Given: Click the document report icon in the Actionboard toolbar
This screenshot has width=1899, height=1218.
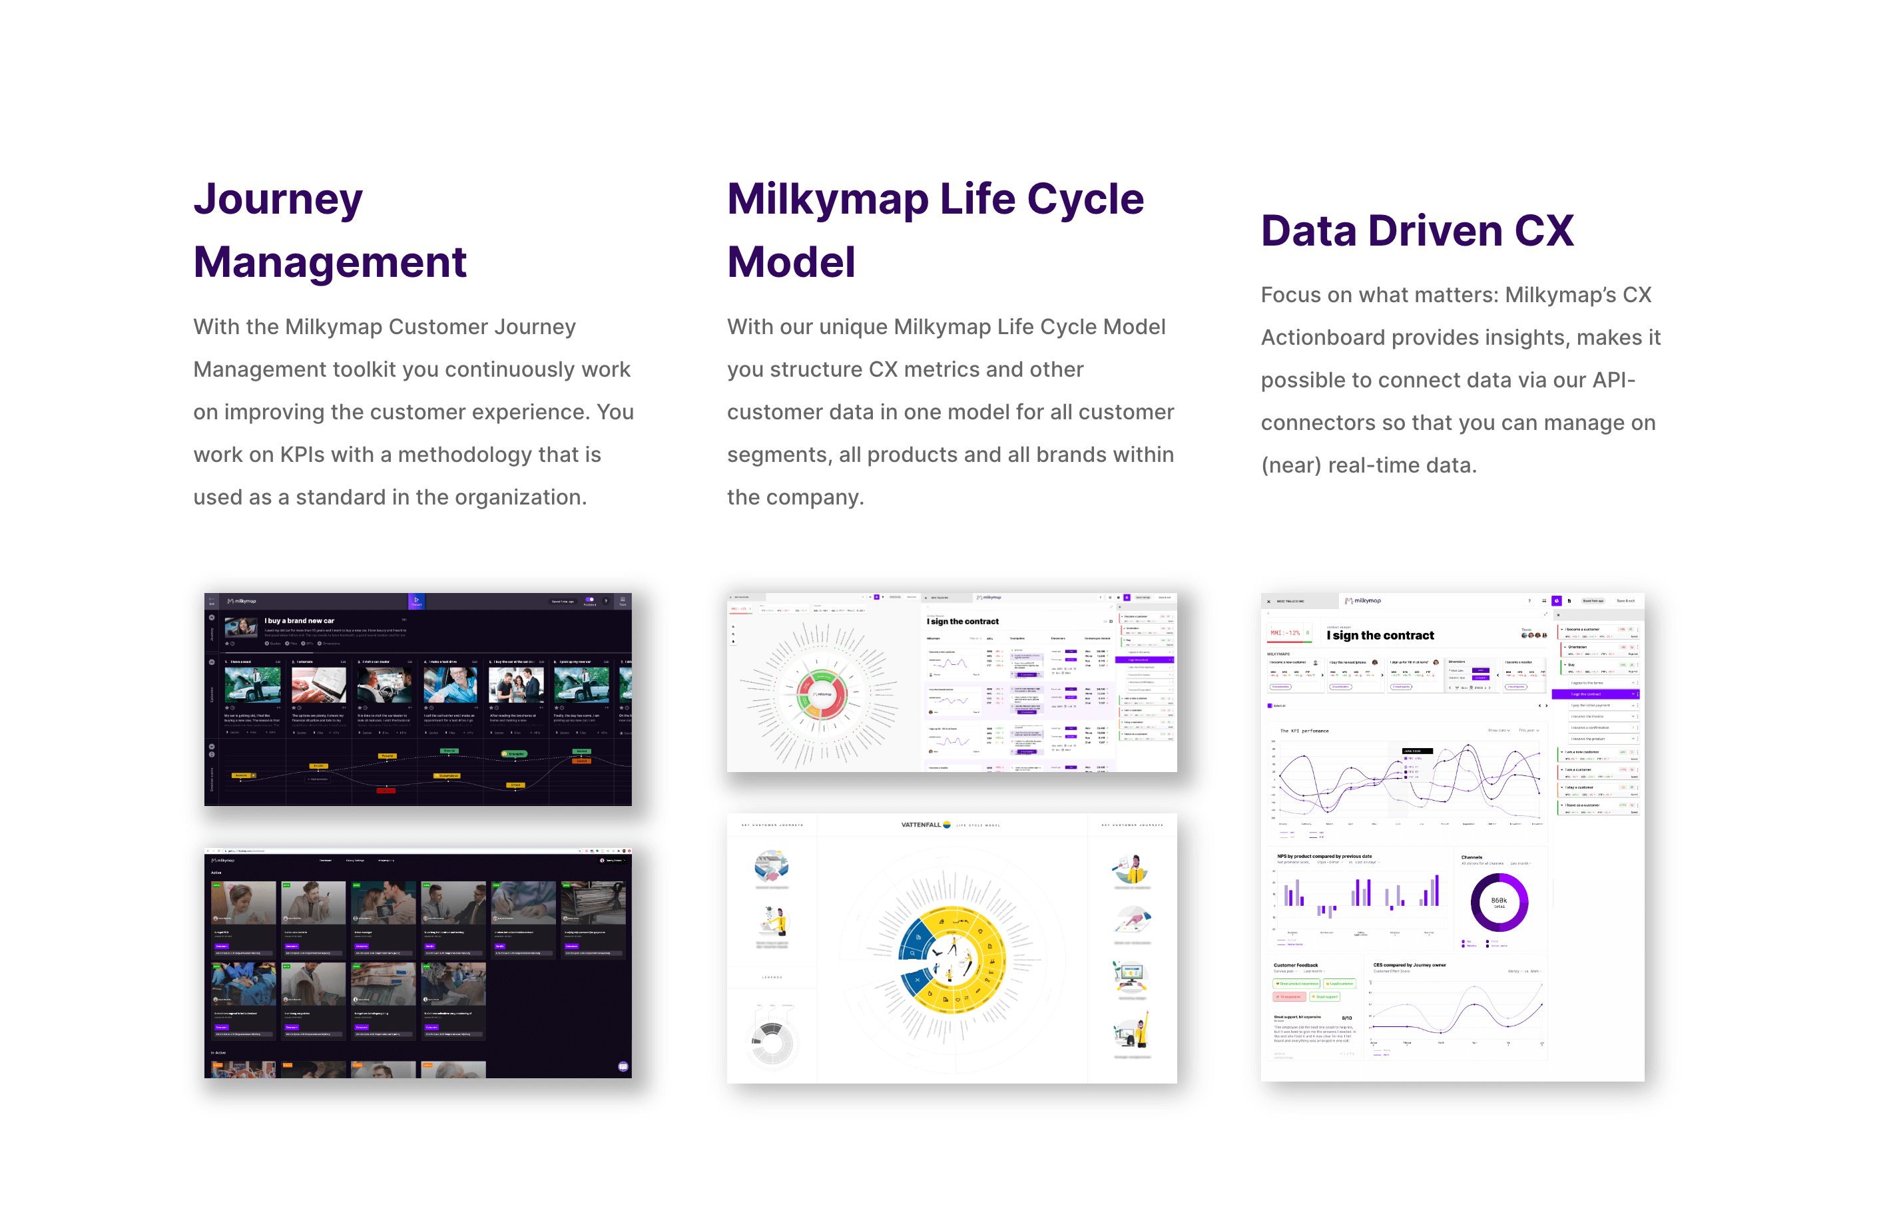Looking at the screenshot, I should pyautogui.click(x=1571, y=601).
